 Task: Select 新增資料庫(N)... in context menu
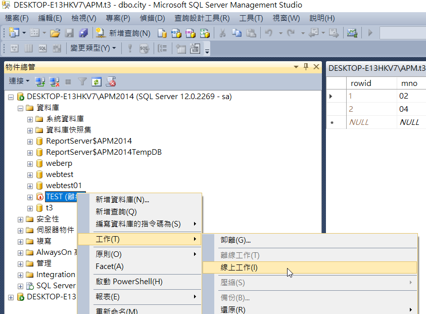[139, 200]
